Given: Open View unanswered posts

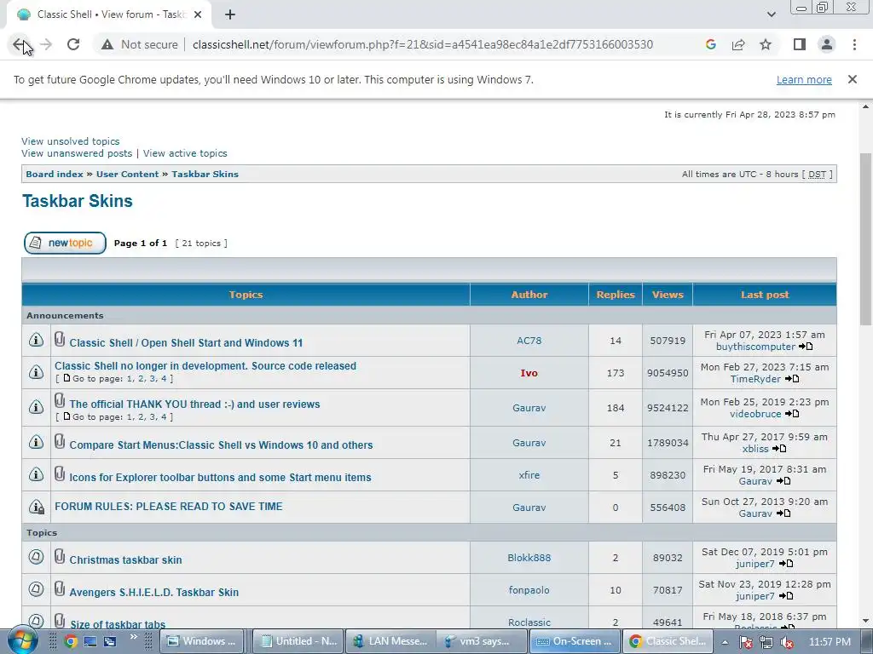Looking at the screenshot, I should [x=77, y=153].
